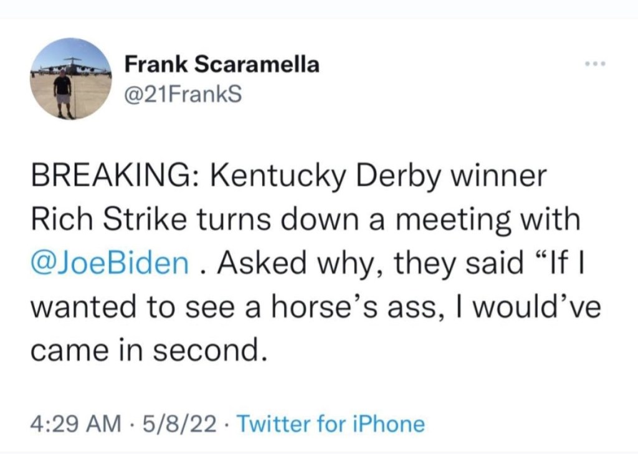
Task: Click the airplane in the avatar photo
Action: pyautogui.click(x=74, y=65)
